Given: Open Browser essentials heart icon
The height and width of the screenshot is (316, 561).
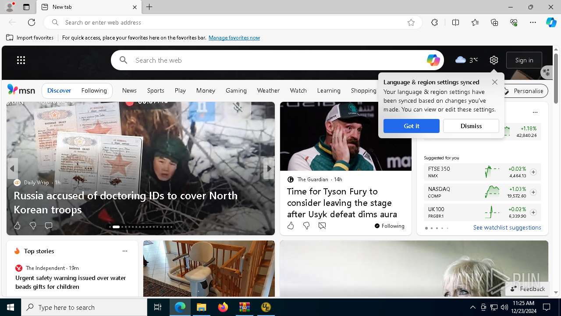Looking at the screenshot, I should pos(514,22).
